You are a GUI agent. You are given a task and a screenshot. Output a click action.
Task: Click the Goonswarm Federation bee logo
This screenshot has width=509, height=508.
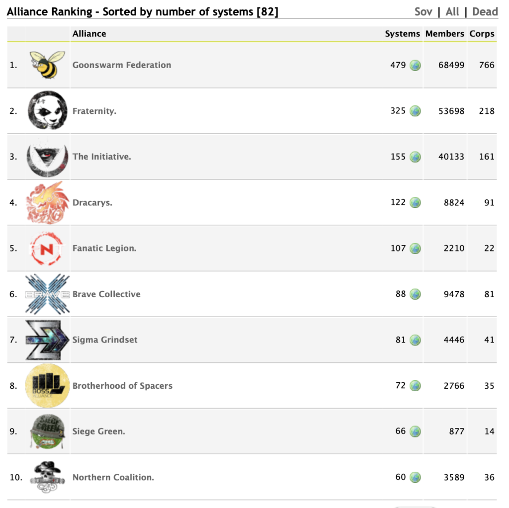[x=47, y=65]
